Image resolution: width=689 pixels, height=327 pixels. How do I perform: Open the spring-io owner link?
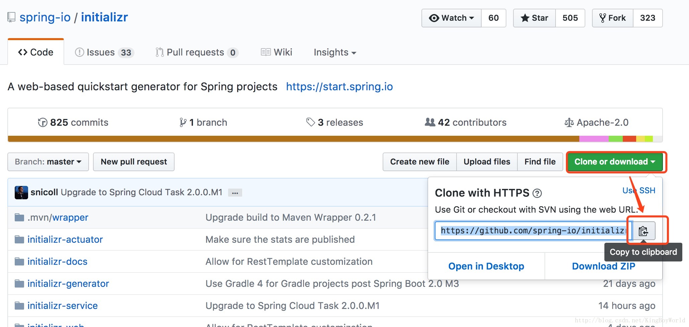click(x=45, y=17)
